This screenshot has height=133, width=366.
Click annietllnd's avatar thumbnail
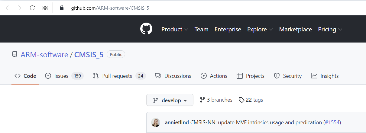pos(156,122)
